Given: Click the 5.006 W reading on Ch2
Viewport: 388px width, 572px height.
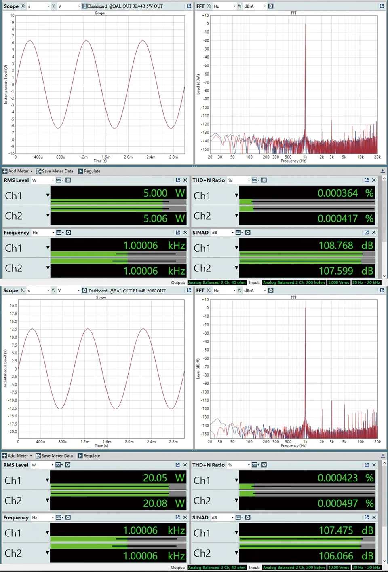Looking at the screenshot, I should coord(164,218).
